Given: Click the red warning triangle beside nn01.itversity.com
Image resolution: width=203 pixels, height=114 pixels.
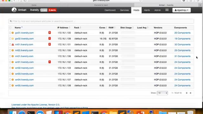Looking at the screenshot, I should click(x=13, y=44).
